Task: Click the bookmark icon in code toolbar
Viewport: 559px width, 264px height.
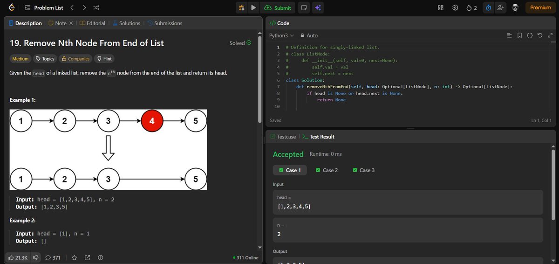Action: [x=520, y=35]
